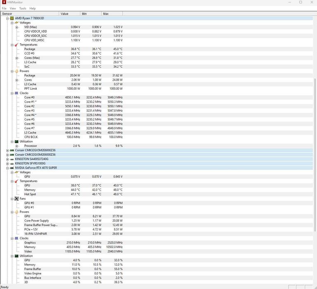Collapse the AMD Ryzen 7 7800X3D node
The height and width of the screenshot is (289, 317).
point(7,19)
